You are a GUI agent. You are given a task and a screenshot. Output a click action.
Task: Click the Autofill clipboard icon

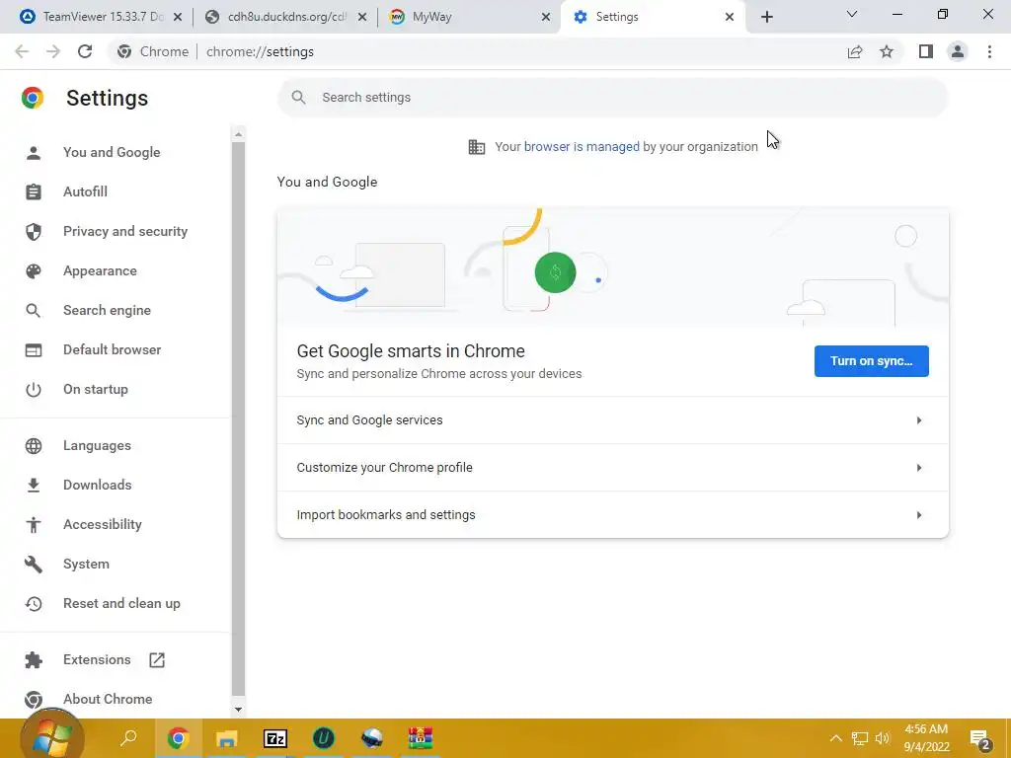pos(33,192)
